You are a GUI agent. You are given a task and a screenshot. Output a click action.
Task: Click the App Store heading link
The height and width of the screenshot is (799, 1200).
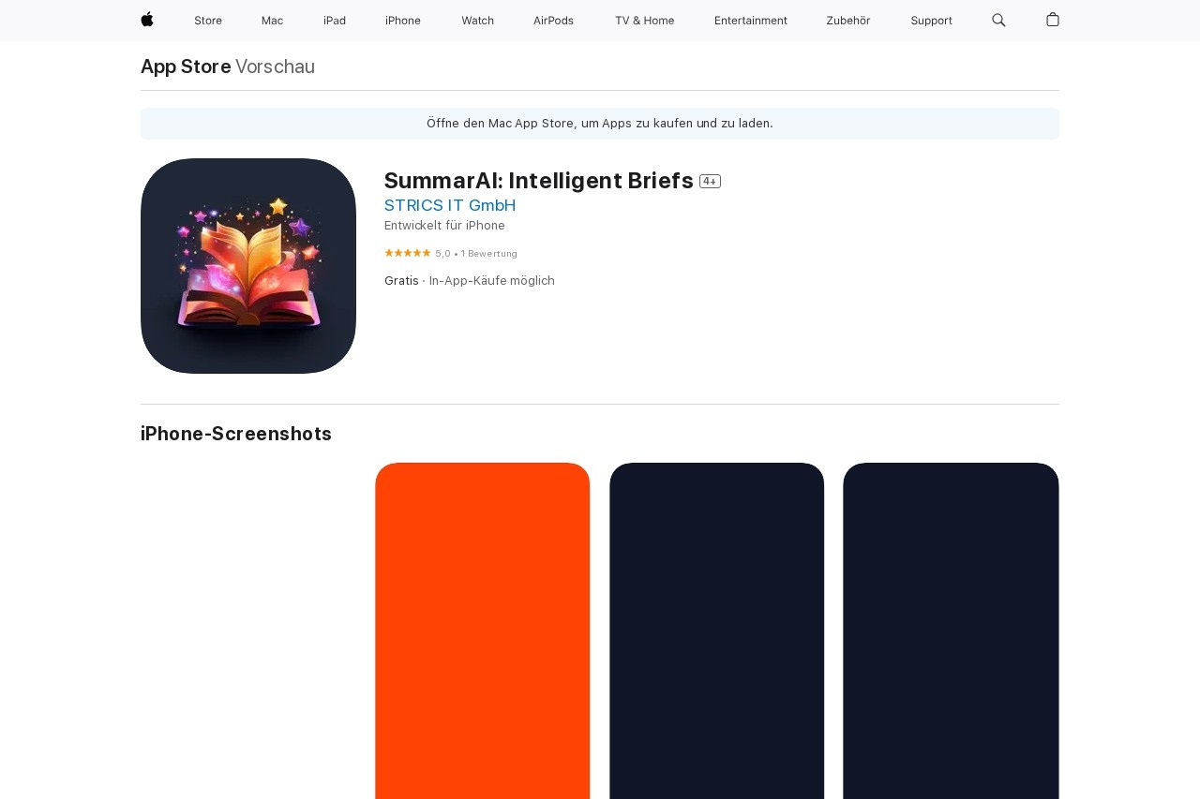(x=186, y=67)
